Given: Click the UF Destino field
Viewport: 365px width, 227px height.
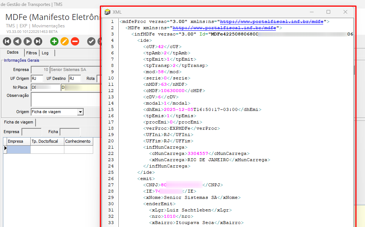Looking at the screenshot, I should 75,78.
